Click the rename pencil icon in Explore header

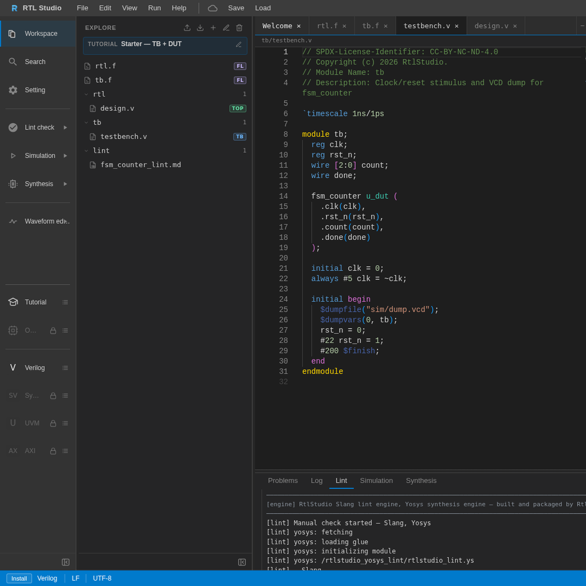click(226, 28)
